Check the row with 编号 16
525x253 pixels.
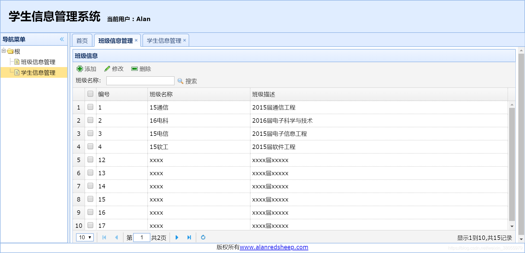pyautogui.click(x=91, y=212)
